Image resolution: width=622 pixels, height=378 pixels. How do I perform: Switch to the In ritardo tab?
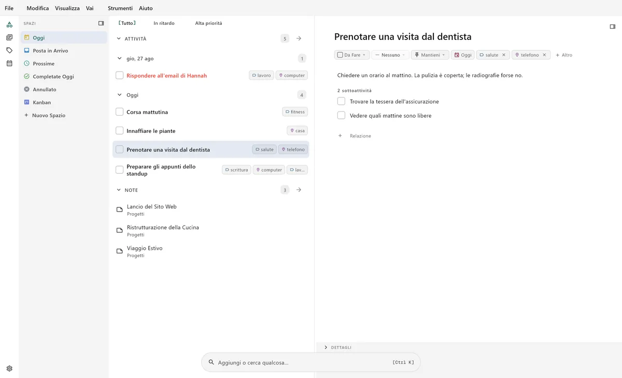point(164,23)
